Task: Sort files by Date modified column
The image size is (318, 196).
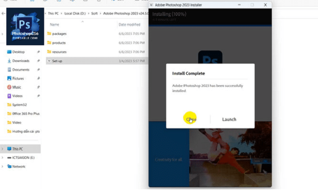Action: 129,24
